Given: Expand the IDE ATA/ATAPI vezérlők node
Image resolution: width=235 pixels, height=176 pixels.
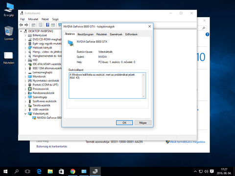Looking at the screenshot, I should point(25,65).
